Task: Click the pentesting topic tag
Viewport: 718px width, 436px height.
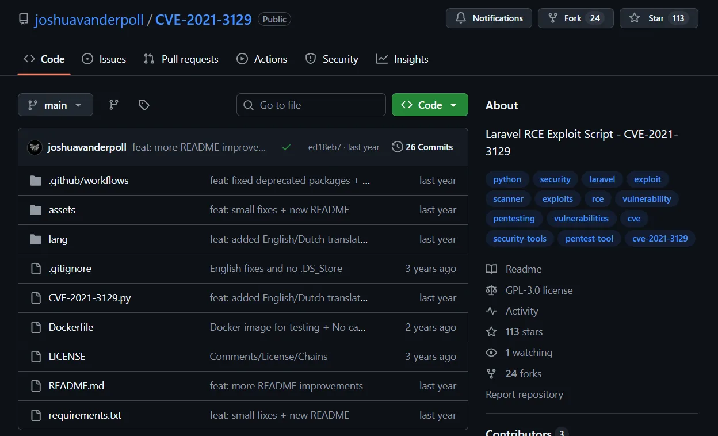Action: 514,219
